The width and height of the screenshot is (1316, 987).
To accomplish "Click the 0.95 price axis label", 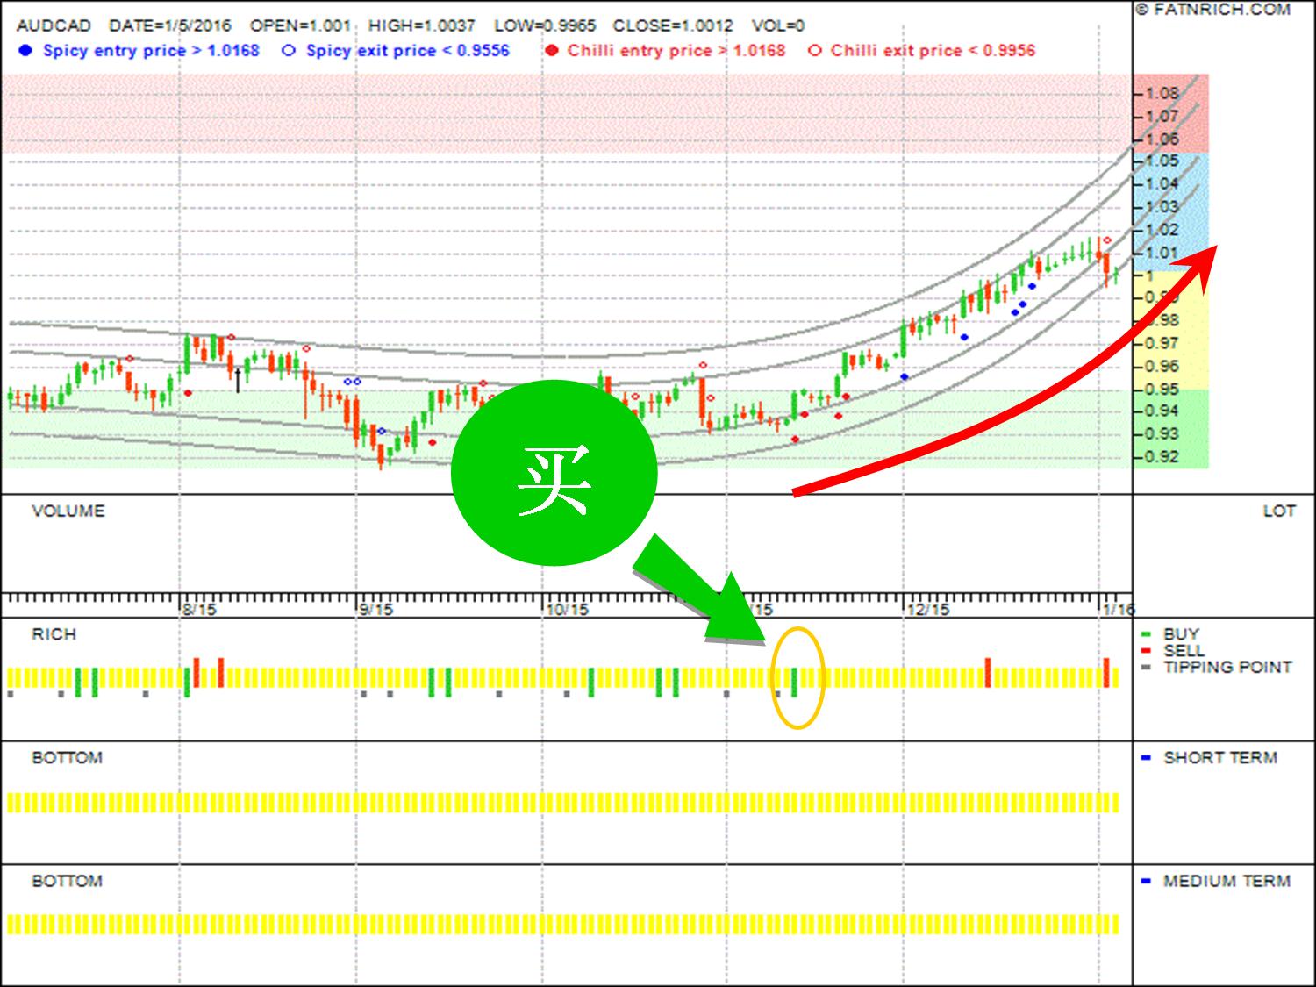I will 1162,389.
